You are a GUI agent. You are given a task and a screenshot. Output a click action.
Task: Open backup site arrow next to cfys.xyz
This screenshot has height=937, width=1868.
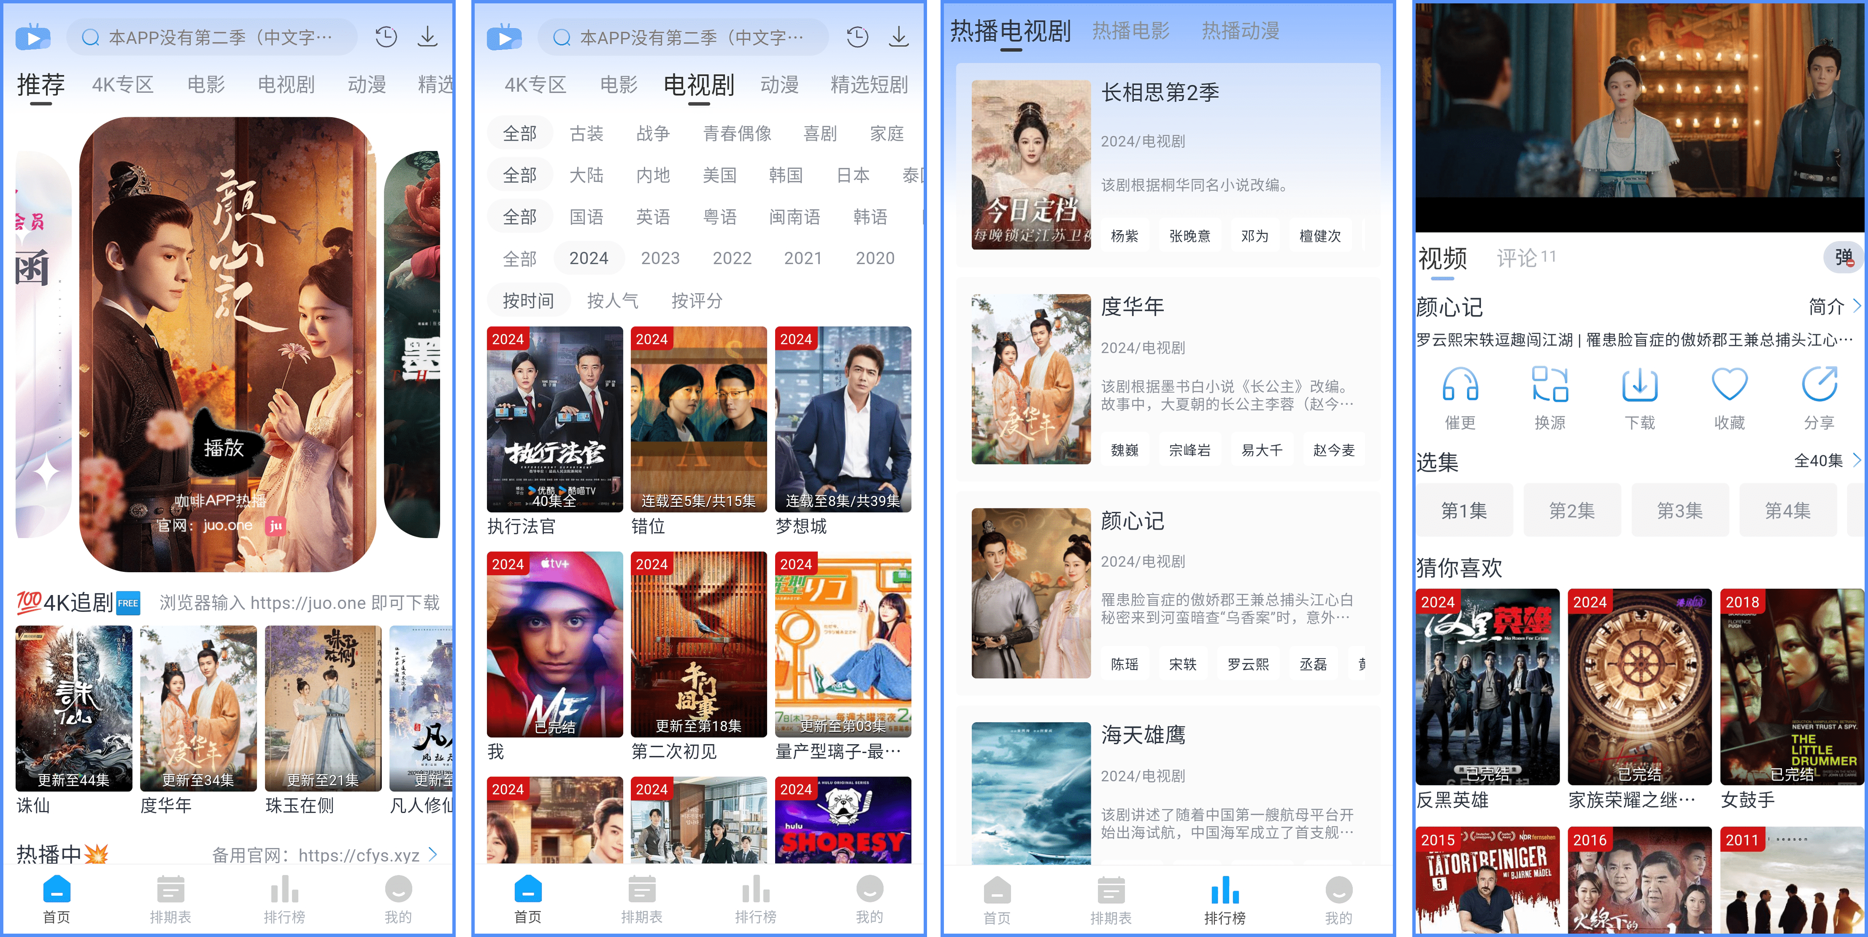(x=434, y=854)
